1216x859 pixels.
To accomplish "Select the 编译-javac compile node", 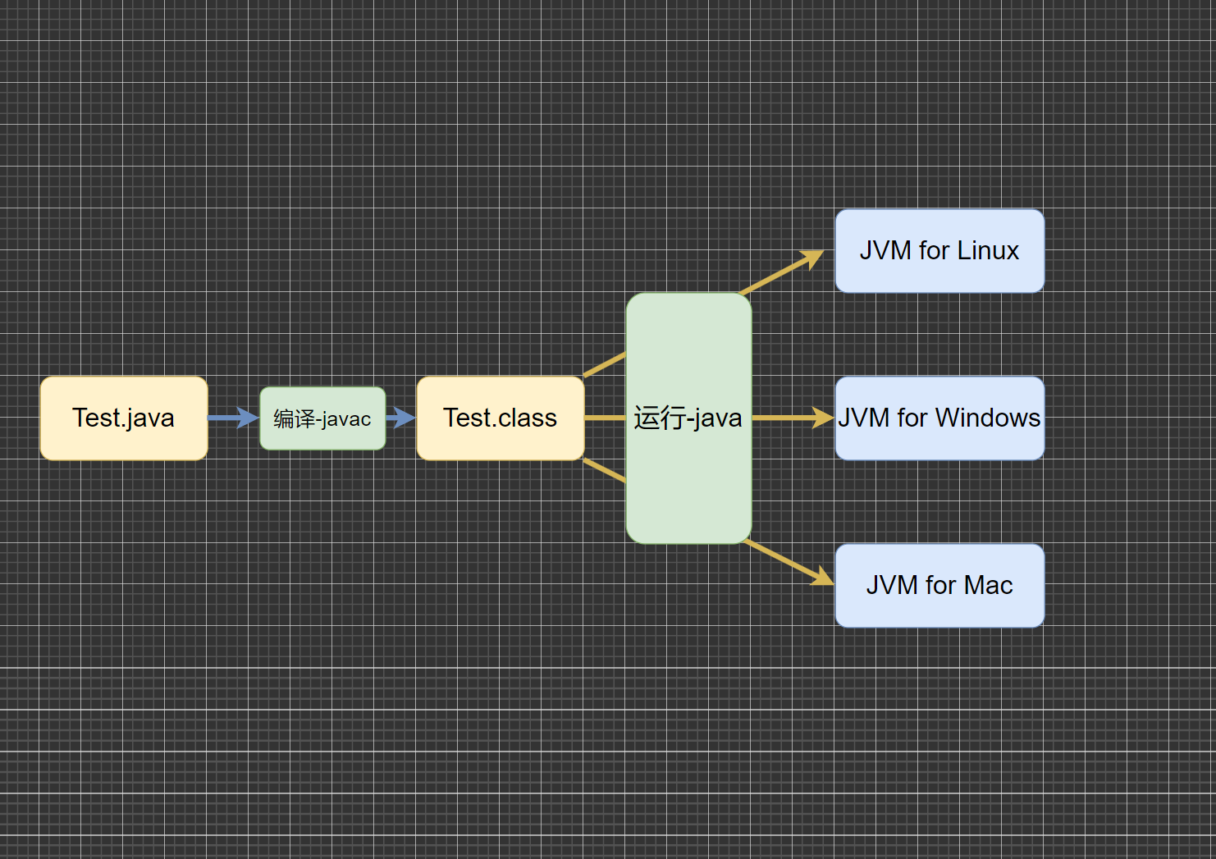I will 322,418.
